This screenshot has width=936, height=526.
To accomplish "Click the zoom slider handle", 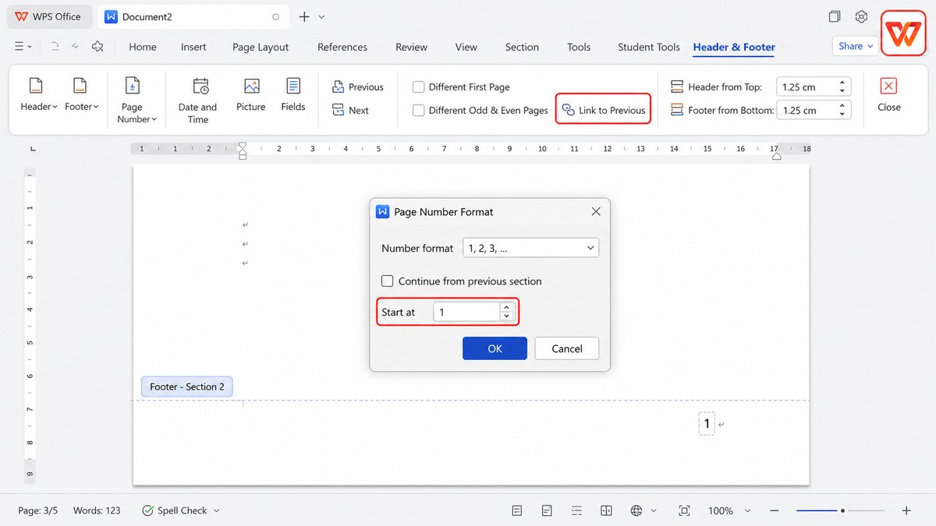I will [842, 510].
